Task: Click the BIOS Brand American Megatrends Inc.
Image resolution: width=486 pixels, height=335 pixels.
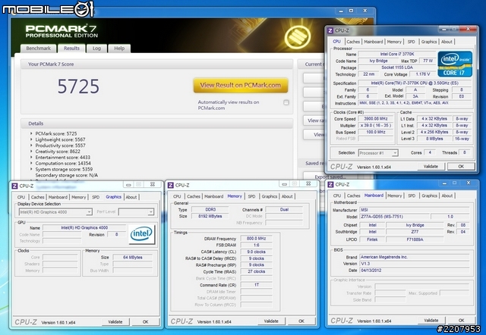Action: pos(415,257)
